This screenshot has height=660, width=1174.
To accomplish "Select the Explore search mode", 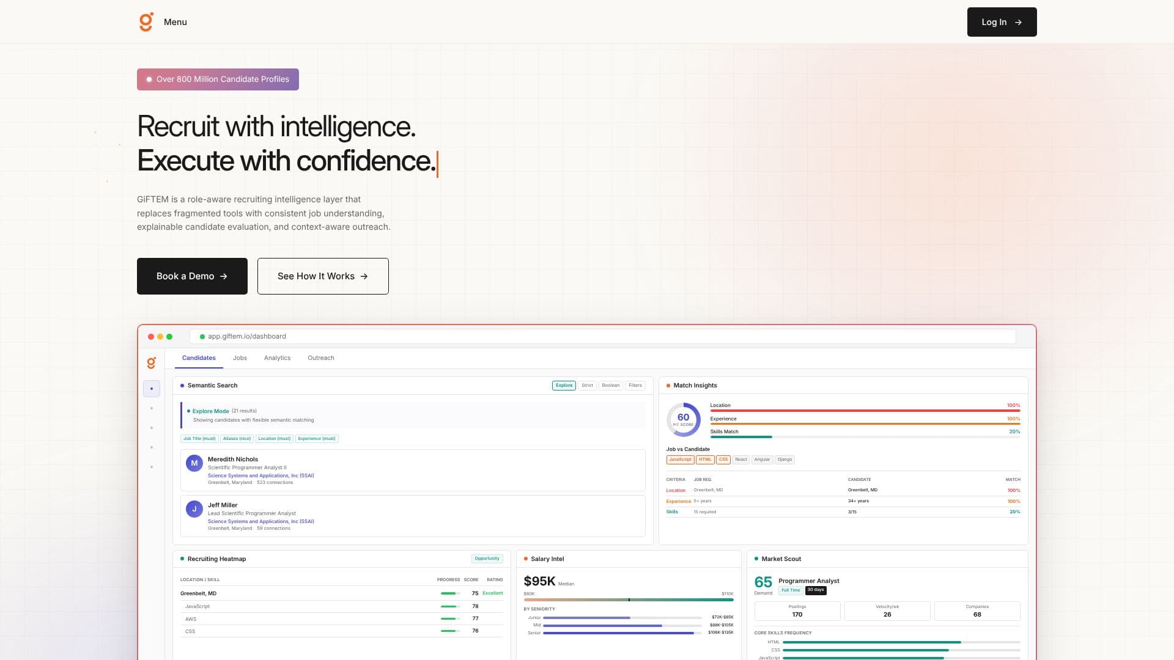I will point(564,386).
